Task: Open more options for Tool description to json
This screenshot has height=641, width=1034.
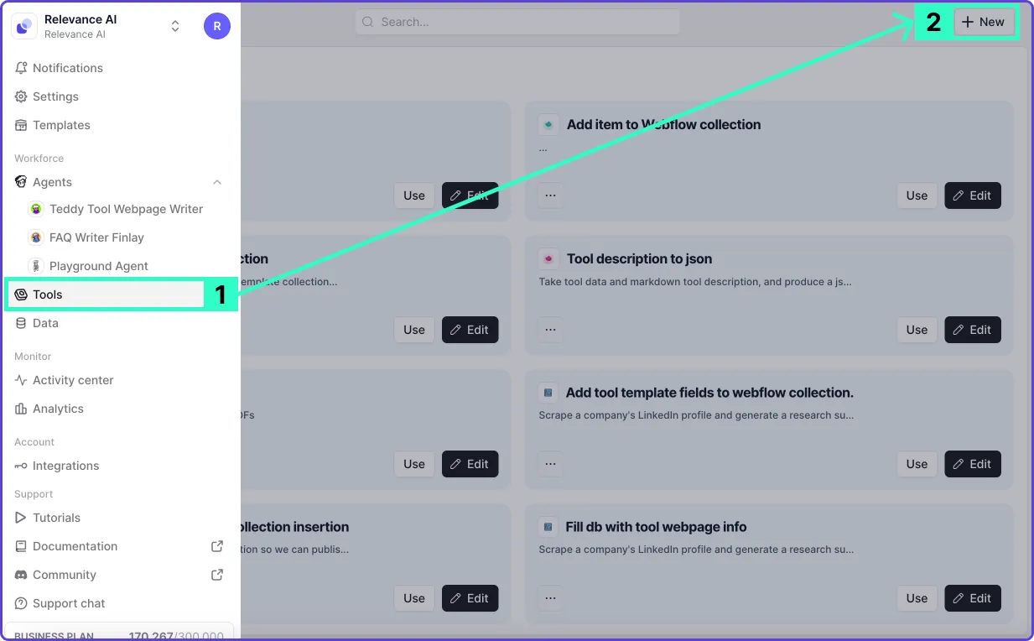Action: pyautogui.click(x=550, y=330)
